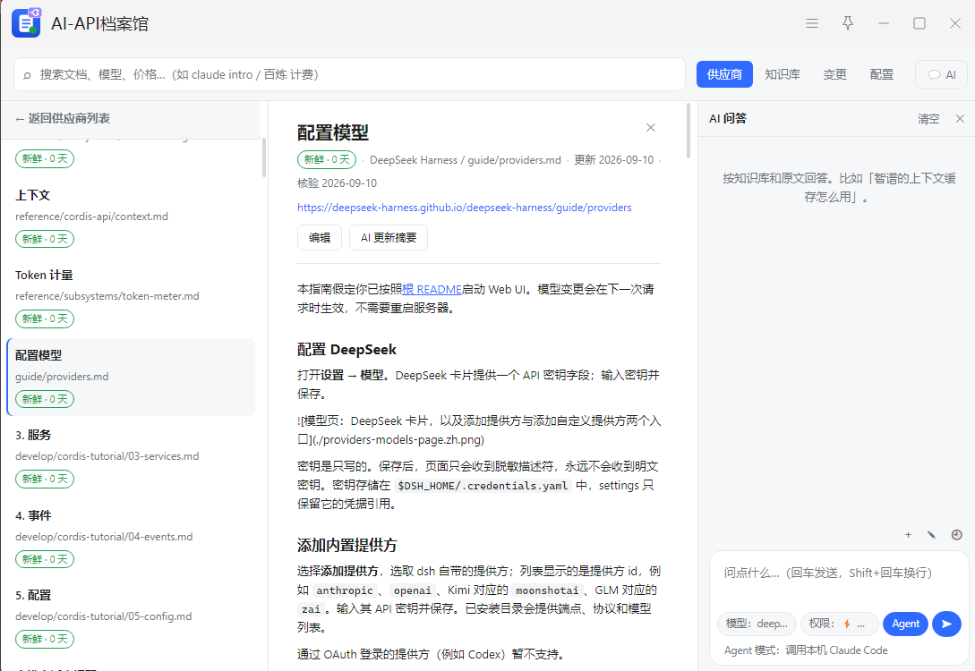
Task: Pin the window with the pushpin icon
Action: (848, 23)
